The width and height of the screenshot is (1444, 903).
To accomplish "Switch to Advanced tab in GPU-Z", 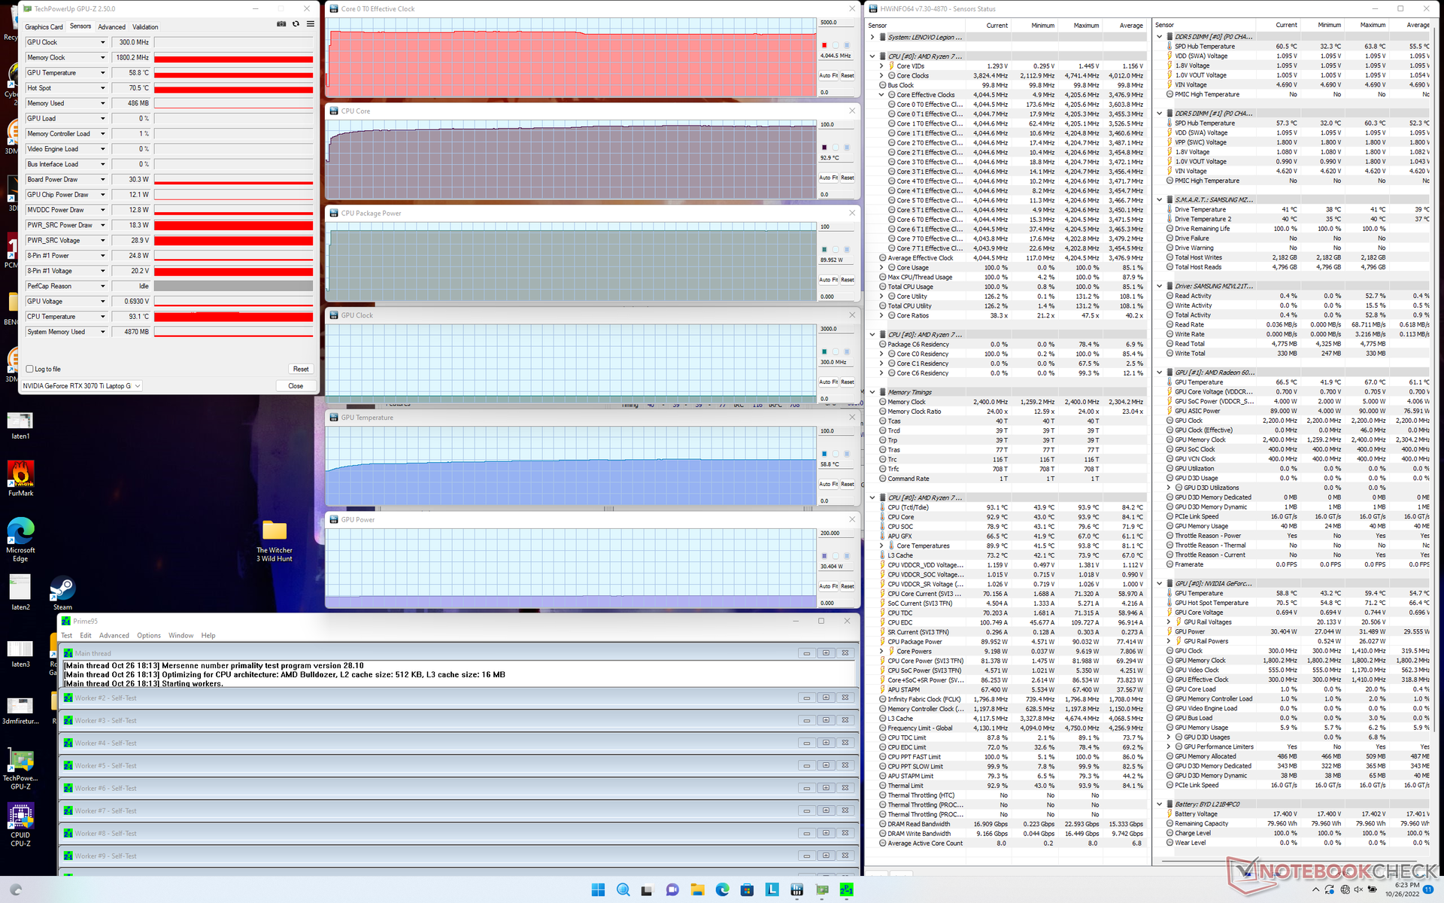I will 112,27.
